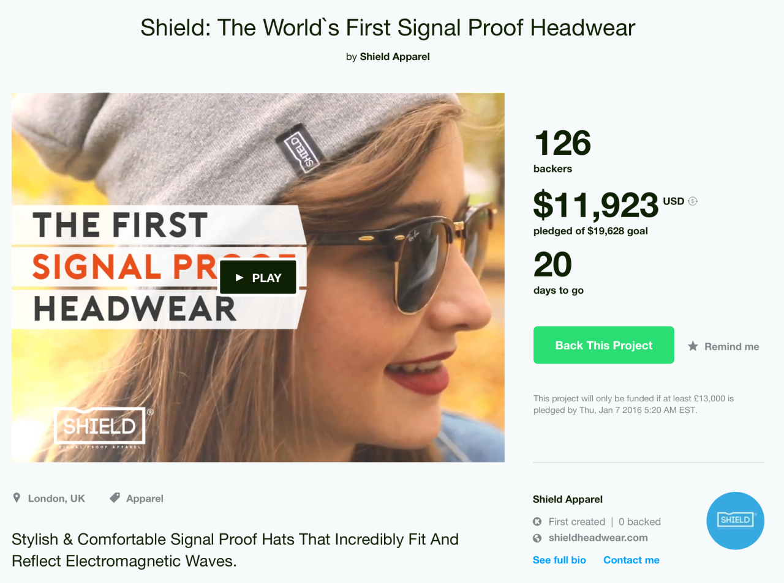Click the London, UK location link

[x=56, y=498]
